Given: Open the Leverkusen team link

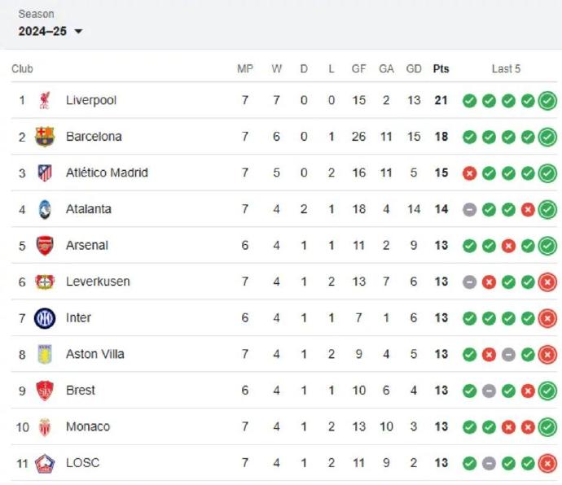Looking at the screenshot, I should coord(98,282).
